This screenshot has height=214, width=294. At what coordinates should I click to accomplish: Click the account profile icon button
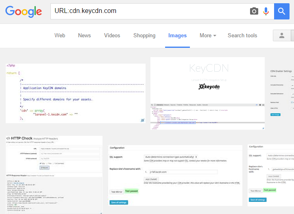[282, 35]
